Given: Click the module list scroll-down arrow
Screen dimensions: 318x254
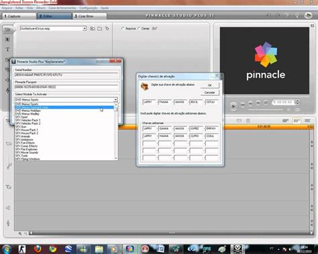Looking at the screenshot, I should tap(116, 158).
